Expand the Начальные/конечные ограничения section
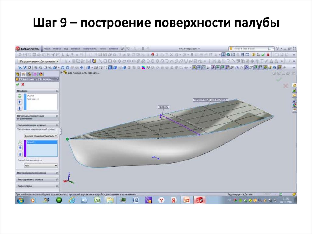 point(57,116)
